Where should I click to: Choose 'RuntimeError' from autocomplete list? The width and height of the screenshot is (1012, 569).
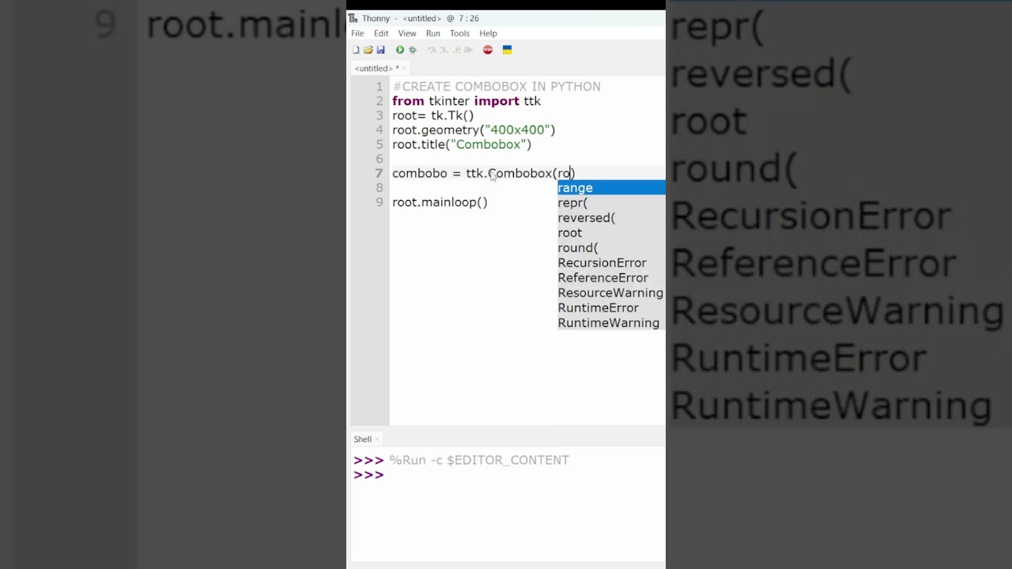pos(611,308)
